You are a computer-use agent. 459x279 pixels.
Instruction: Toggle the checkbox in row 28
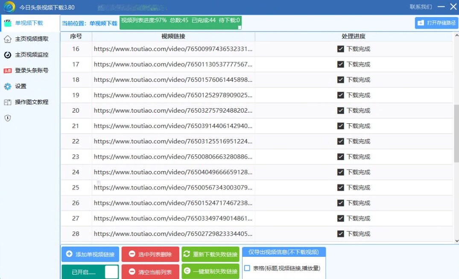click(340, 234)
